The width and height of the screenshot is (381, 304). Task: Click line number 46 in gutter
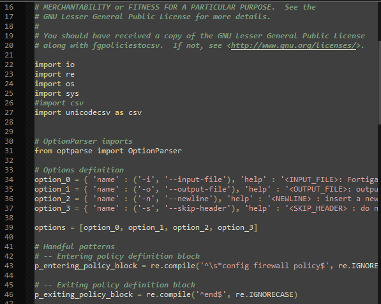point(9,294)
